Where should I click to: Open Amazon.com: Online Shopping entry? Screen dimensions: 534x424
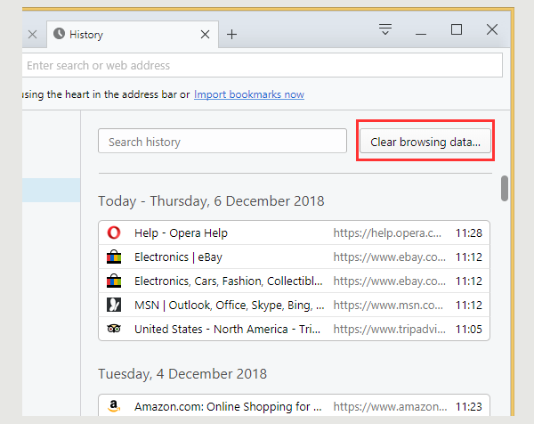[295, 405]
